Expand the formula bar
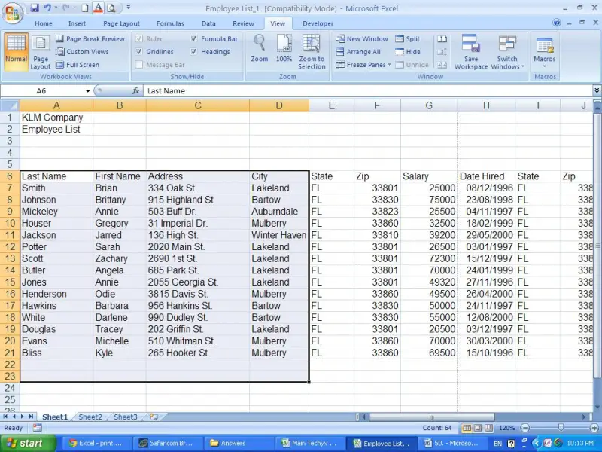602x452 pixels. point(597,90)
